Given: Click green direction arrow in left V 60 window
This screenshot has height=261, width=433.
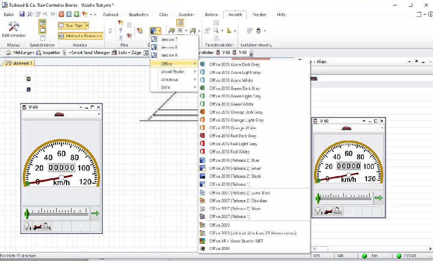Looking at the screenshot, I should click(x=95, y=214).
